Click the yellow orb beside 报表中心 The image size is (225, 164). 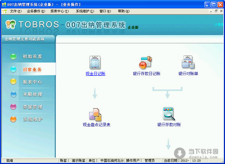13,81
